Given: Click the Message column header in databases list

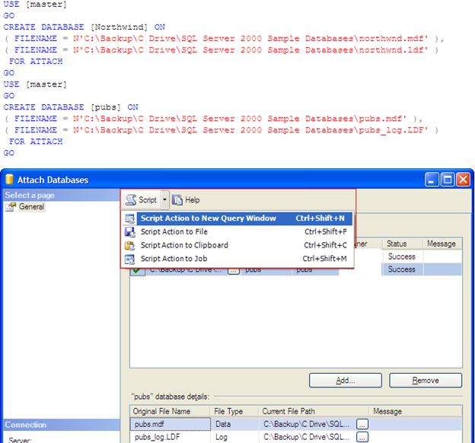Looking at the screenshot, I should pos(442,244).
